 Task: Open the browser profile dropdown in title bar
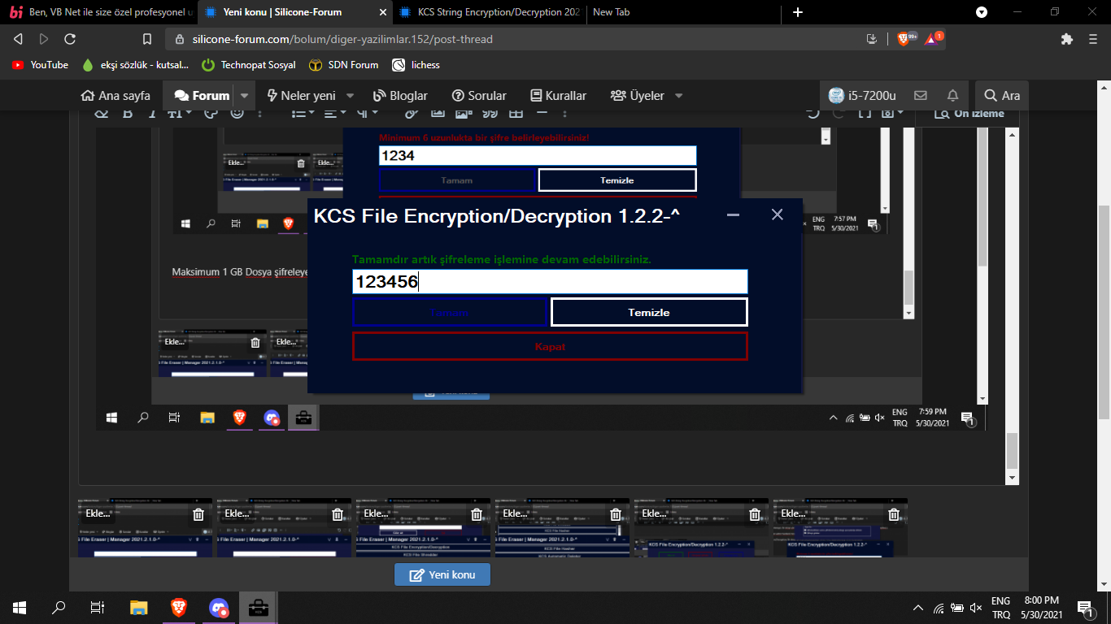pyautogui.click(x=982, y=12)
